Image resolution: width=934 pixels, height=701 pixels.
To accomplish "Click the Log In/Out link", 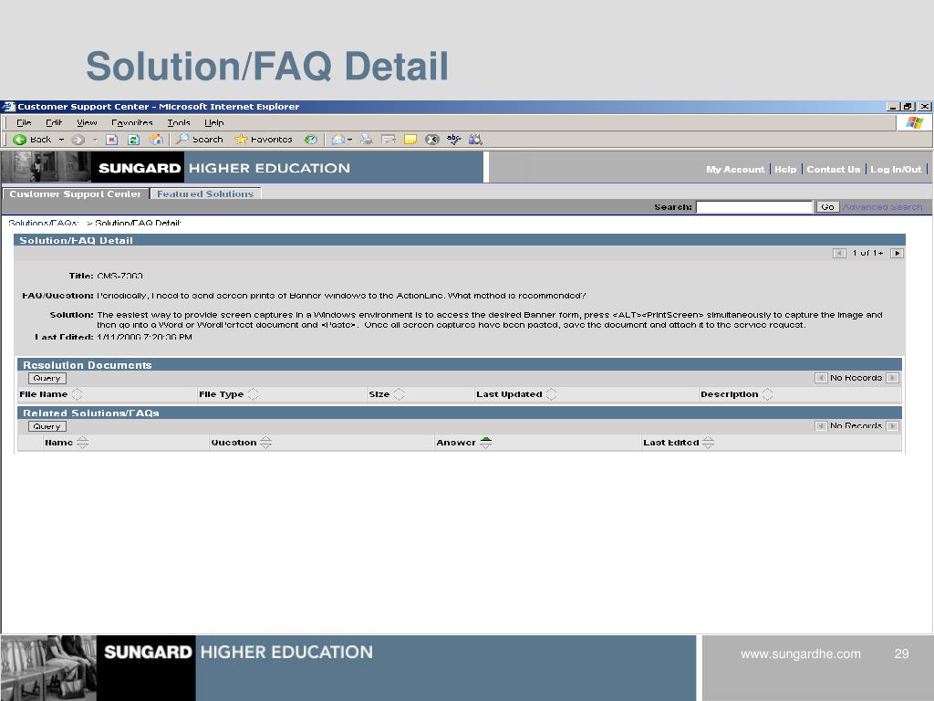I will coord(896,169).
